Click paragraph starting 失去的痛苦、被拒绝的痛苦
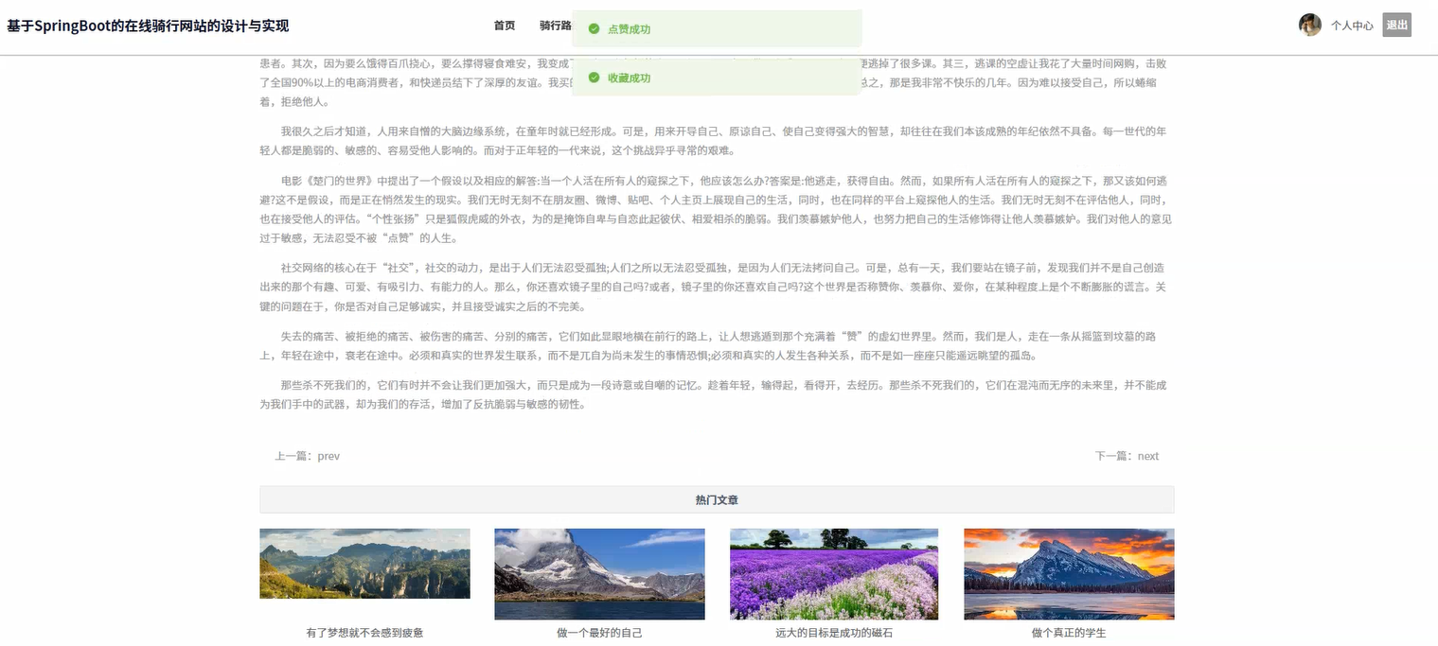 click(717, 346)
